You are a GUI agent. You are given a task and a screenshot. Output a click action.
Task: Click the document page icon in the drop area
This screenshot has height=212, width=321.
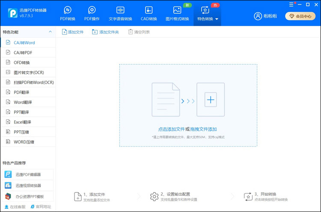(166, 99)
